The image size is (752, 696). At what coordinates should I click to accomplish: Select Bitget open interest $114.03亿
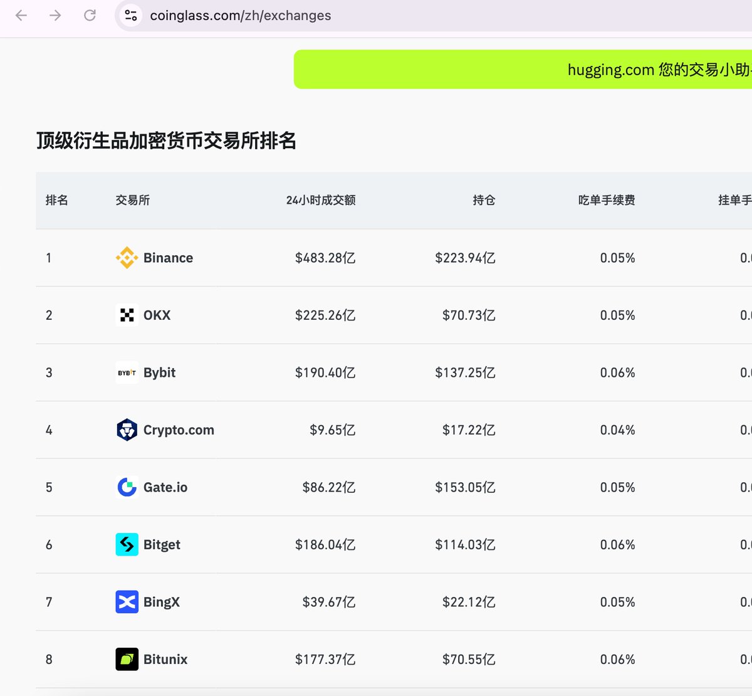tap(465, 545)
